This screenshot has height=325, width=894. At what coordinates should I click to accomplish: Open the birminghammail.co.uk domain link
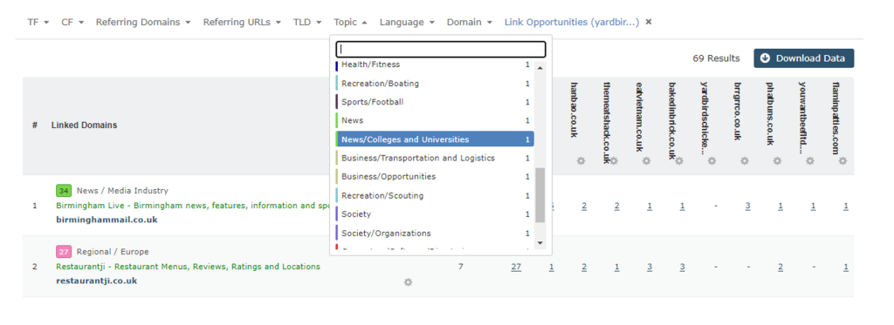pyautogui.click(x=107, y=220)
